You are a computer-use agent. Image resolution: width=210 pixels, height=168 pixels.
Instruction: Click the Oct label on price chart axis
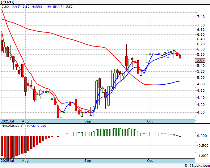(150, 121)
